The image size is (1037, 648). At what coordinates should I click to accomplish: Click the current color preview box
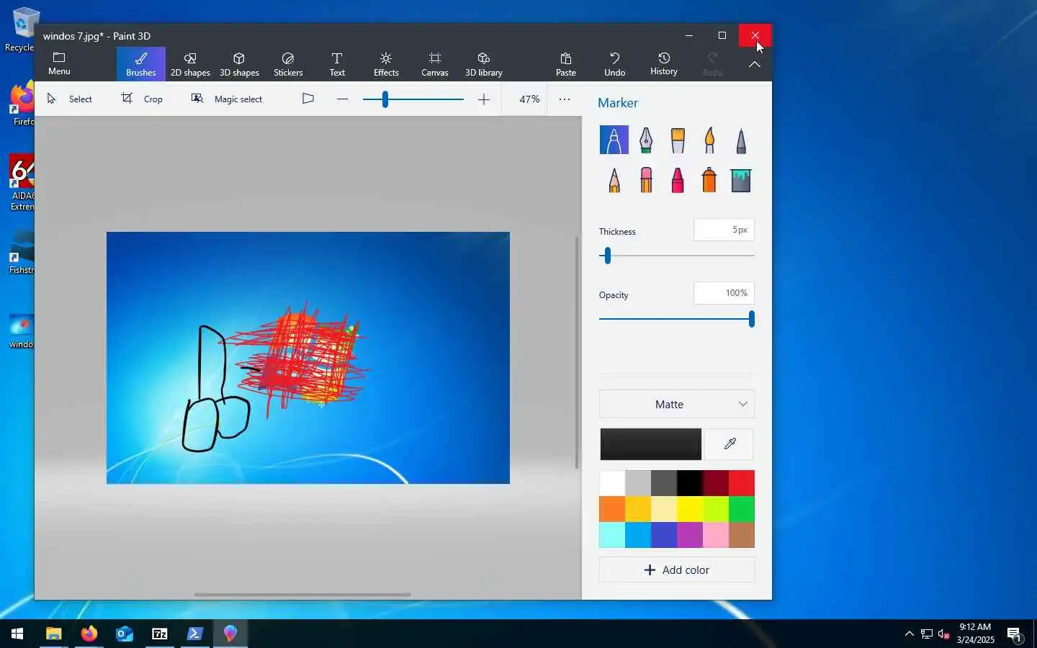tap(651, 444)
